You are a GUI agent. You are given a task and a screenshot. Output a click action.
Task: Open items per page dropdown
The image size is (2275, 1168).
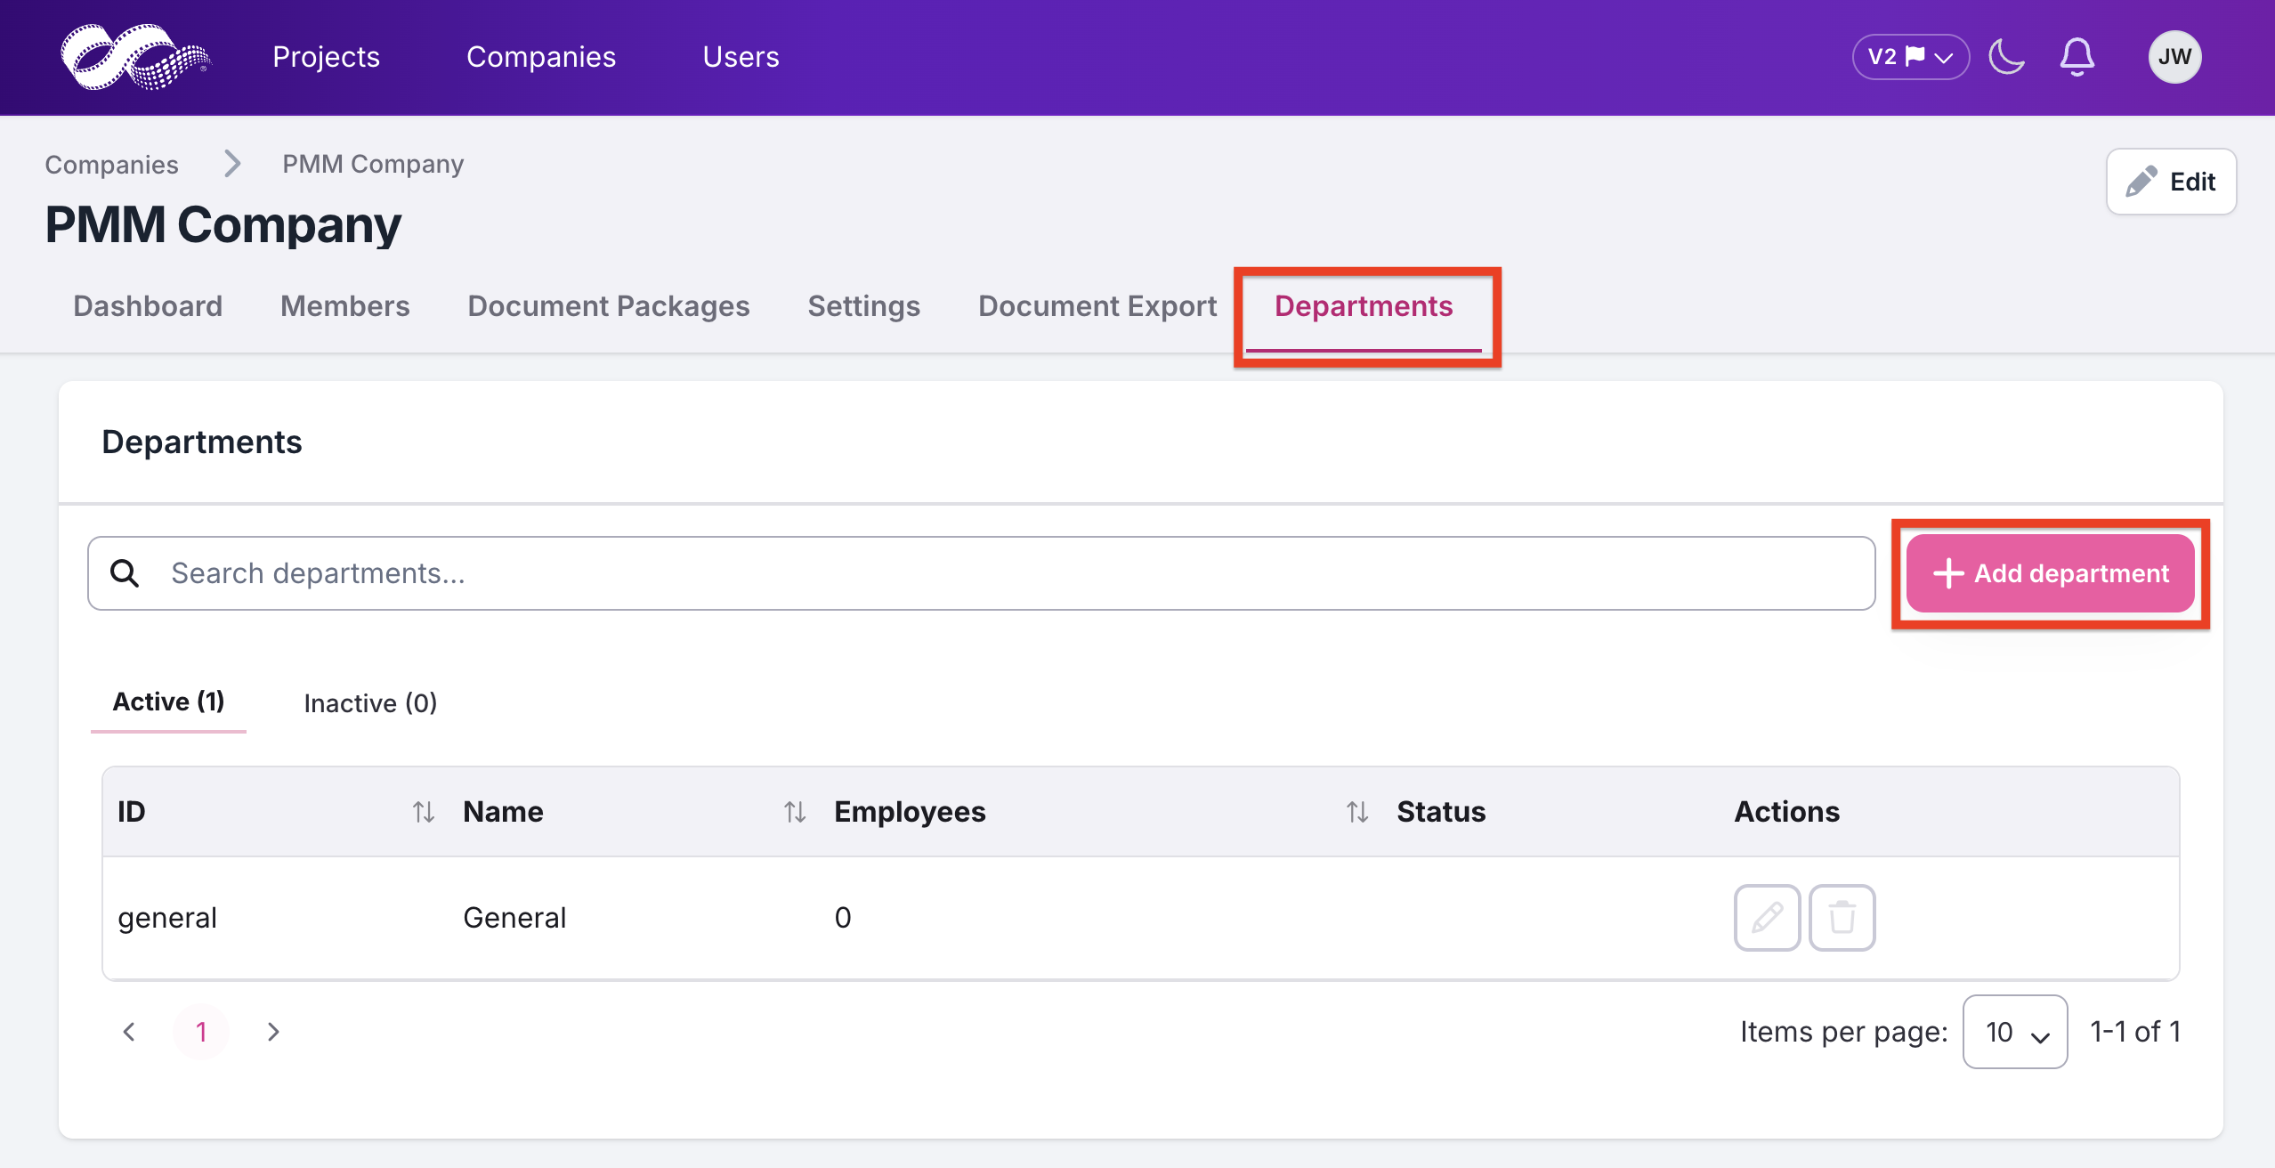tap(2015, 1032)
